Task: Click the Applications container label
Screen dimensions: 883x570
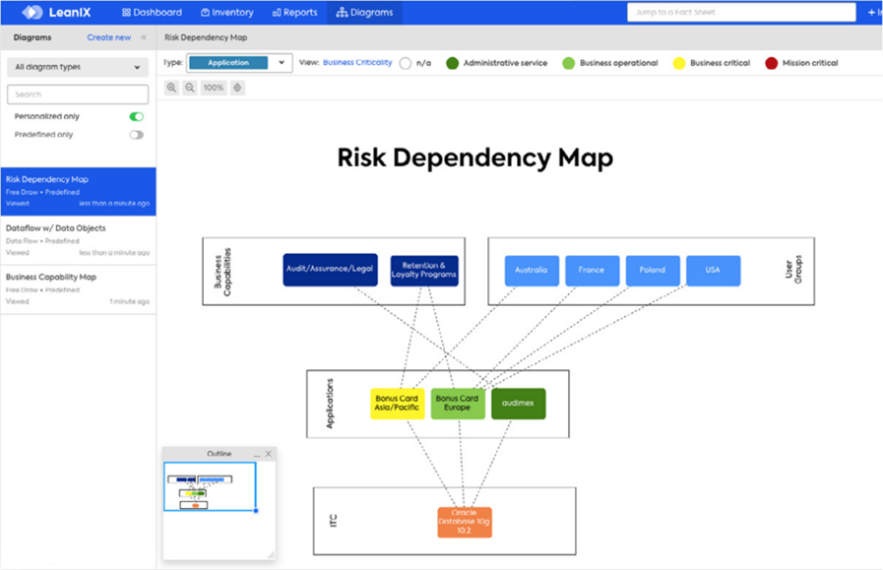Action: pos(330,404)
